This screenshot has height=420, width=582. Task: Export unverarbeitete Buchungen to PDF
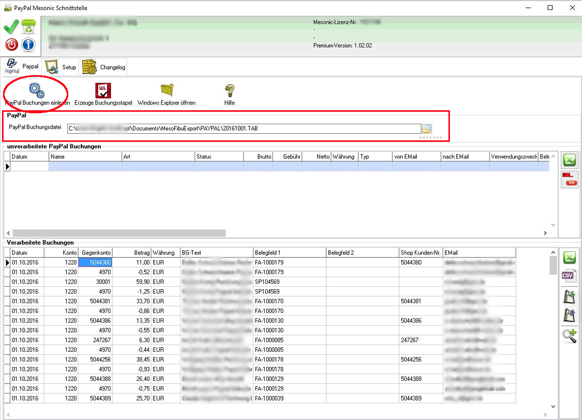click(x=570, y=179)
